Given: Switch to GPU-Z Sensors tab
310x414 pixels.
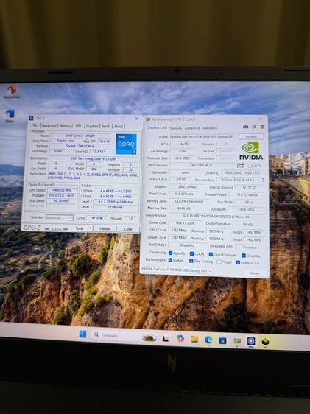Looking at the screenshot, I should click(176, 128).
